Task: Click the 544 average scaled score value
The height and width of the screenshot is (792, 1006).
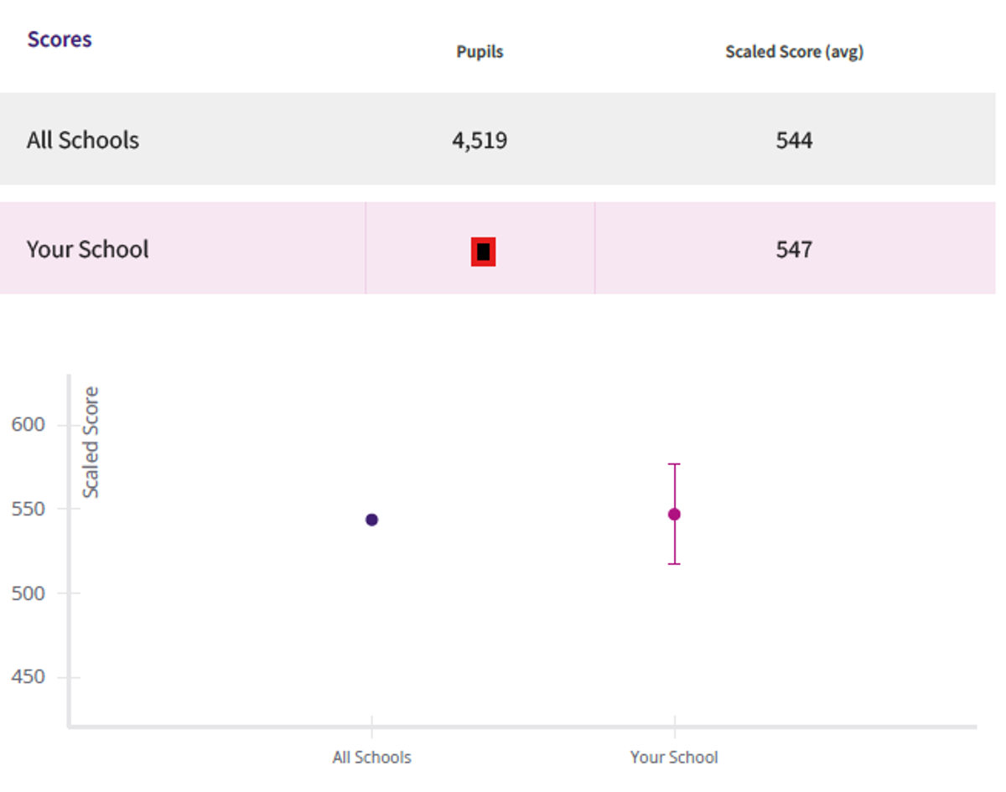Action: 794,140
